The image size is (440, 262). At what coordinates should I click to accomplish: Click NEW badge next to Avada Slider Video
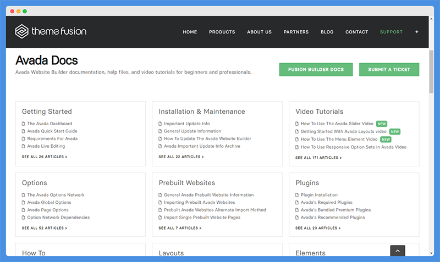click(x=382, y=124)
